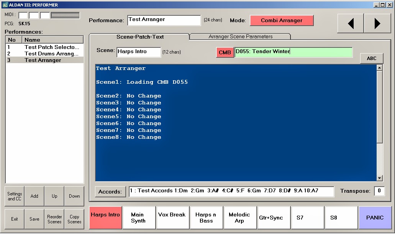Image resolution: width=395 pixels, height=234 pixels.
Task: Open Reorder Scenes
Action: click(x=54, y=219)
